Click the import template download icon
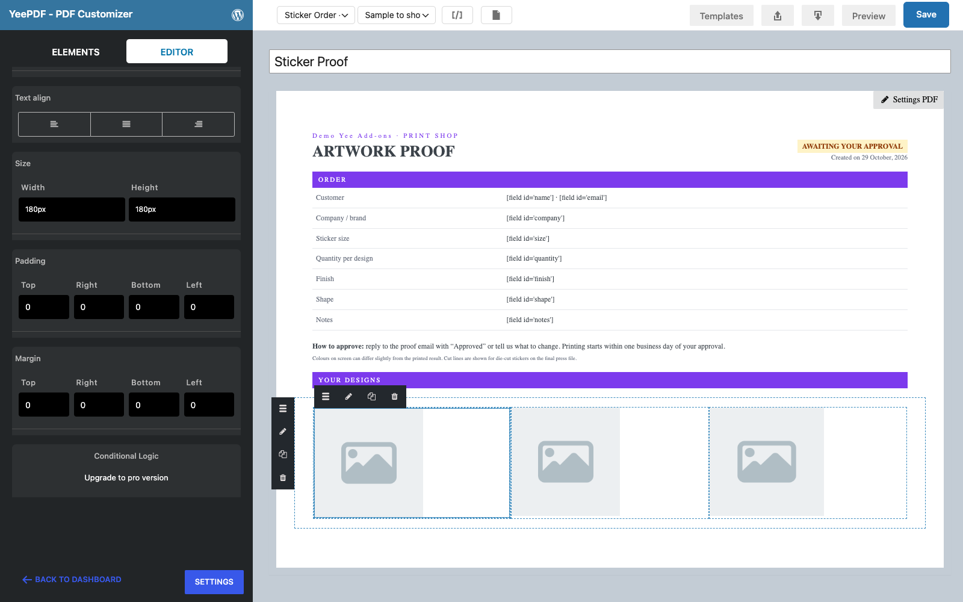963x602 pixels. 818,16
